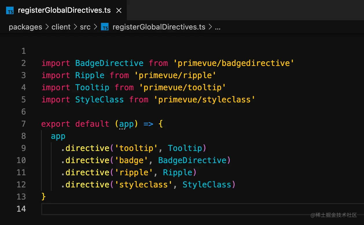Image resolution: width=364 pixels, height=225 pixels.
Task: Click the 'primevue/ripple' string
Action: 175,75
